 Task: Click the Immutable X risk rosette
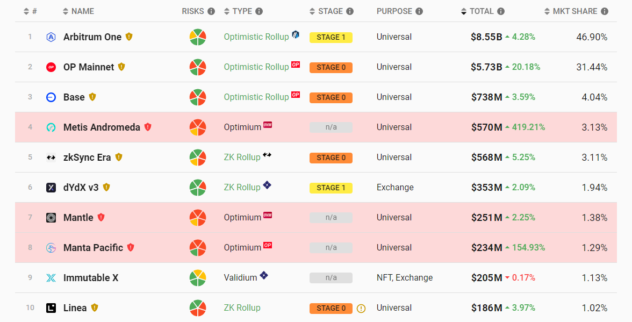coord(198,278)
